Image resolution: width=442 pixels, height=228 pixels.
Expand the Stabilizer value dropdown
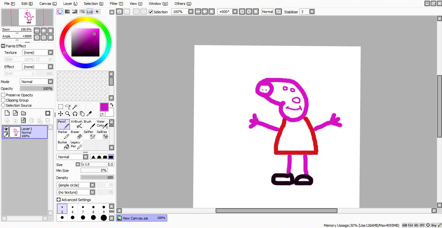(312, 12)
